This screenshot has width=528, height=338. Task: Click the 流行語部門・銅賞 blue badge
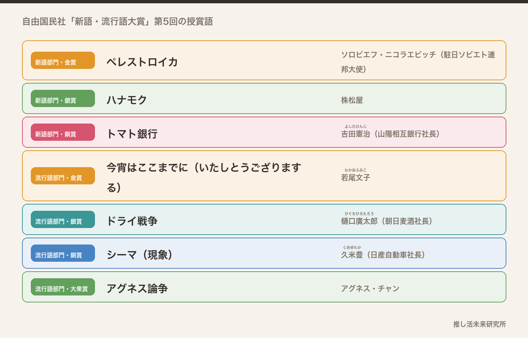(63, 253)
